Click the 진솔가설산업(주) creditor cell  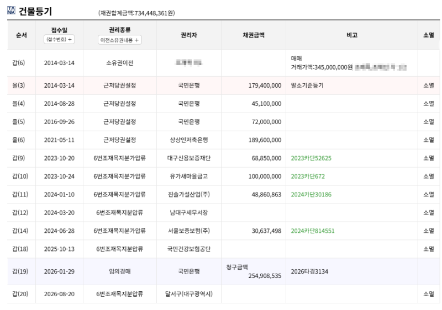(189, 194)
